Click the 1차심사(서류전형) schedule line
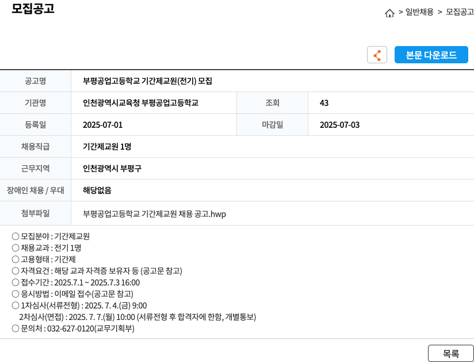 [x=79, y=306]
